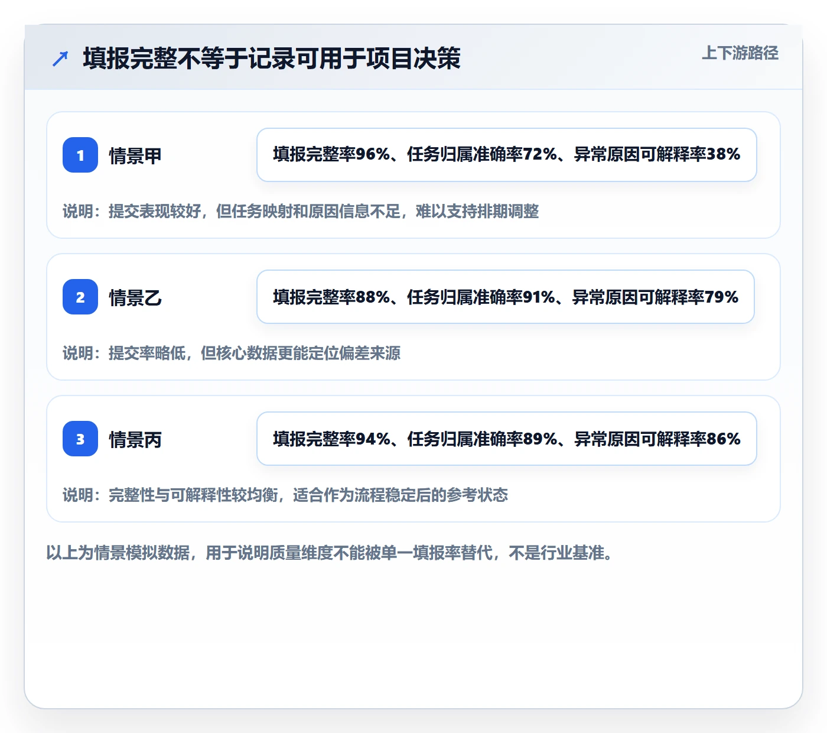The height and width of the screenshot is (733, 827).
Task: Click the 情景丙 heading
Action: (135, 440)
